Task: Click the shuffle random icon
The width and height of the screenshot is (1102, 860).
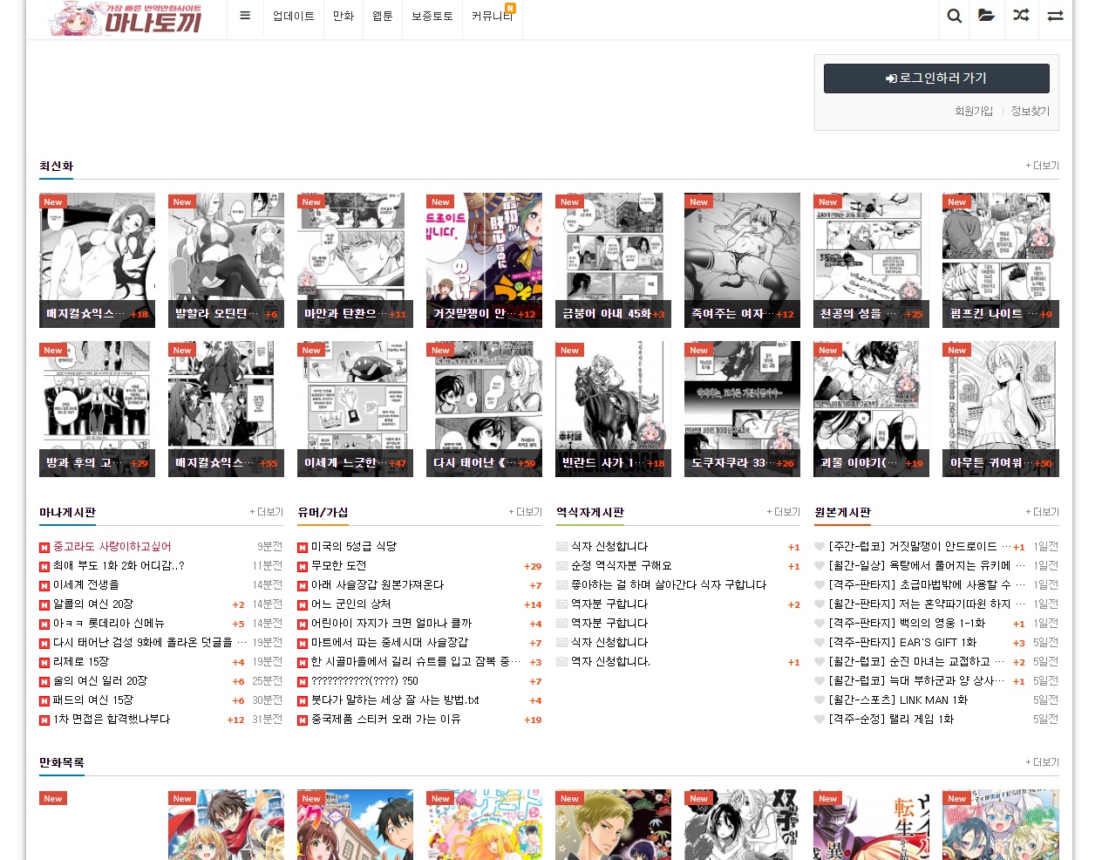Action: [x=1021, y=16]
